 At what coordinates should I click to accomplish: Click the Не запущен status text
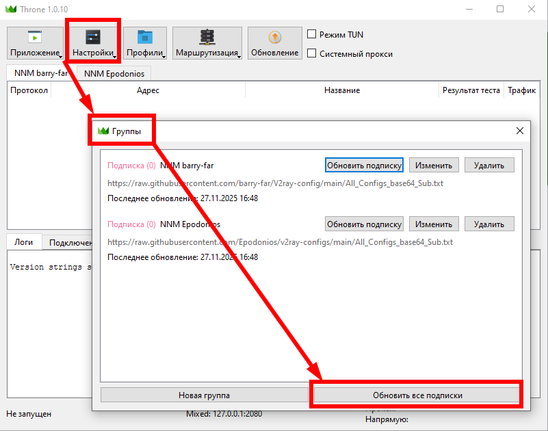(29, 413)
